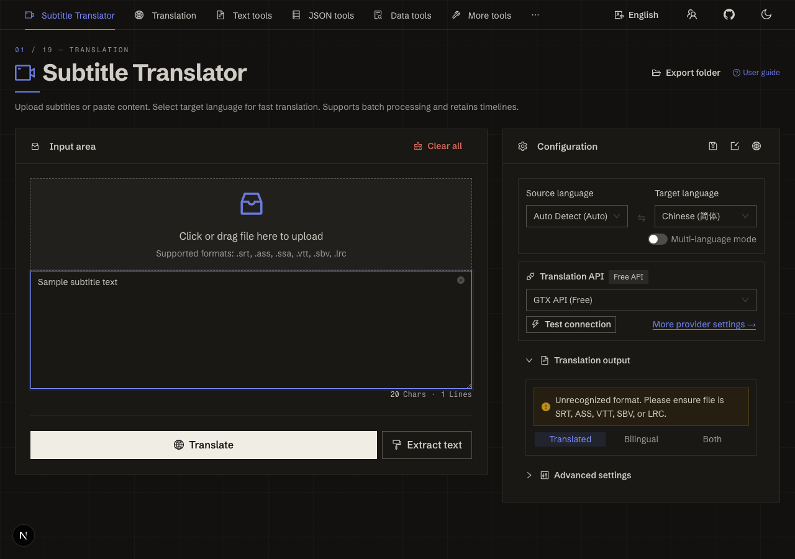Open More provider settings link
This screenshot has width=795, height=559.
[704, 324]
